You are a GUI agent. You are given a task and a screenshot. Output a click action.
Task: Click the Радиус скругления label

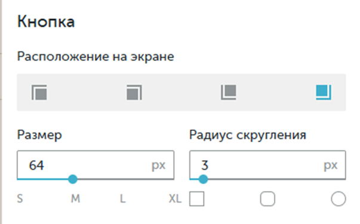coord(248,135)
